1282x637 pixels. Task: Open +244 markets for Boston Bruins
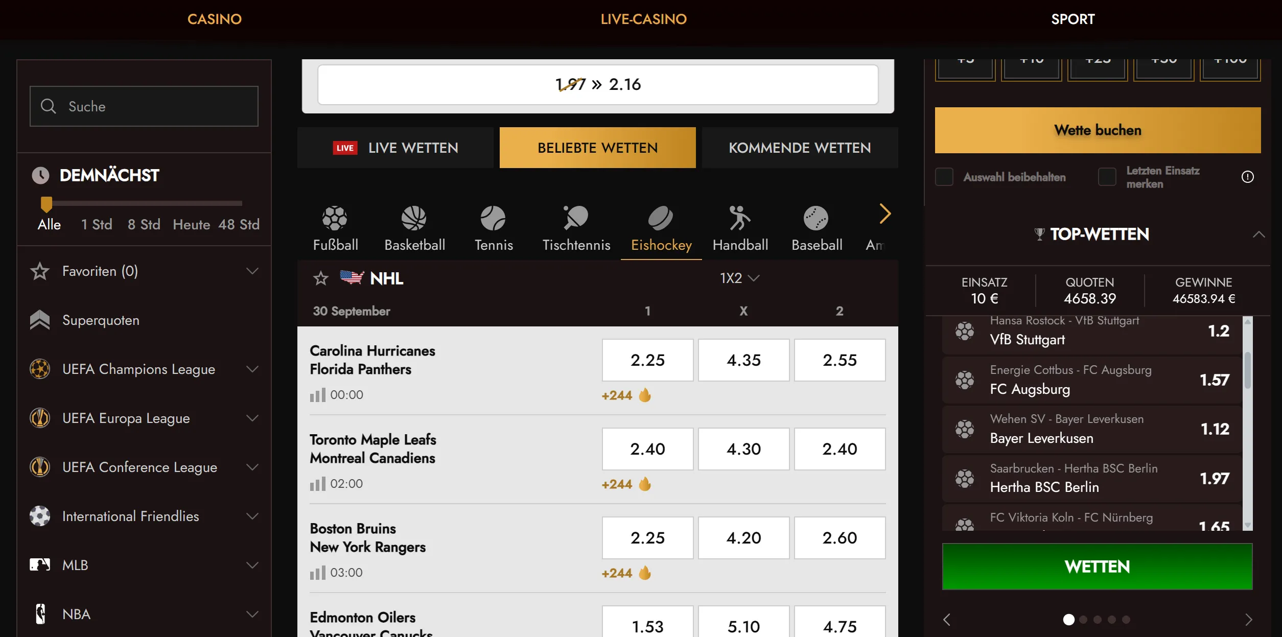pos(617,573)
